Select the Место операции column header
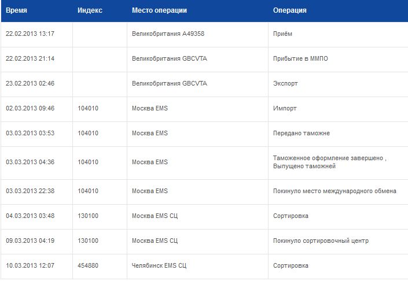The image size is (408, 281). point(159,10)
